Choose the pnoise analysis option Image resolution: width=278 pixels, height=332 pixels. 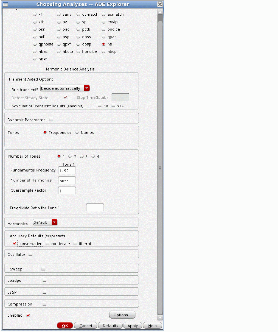click(103, 29)
